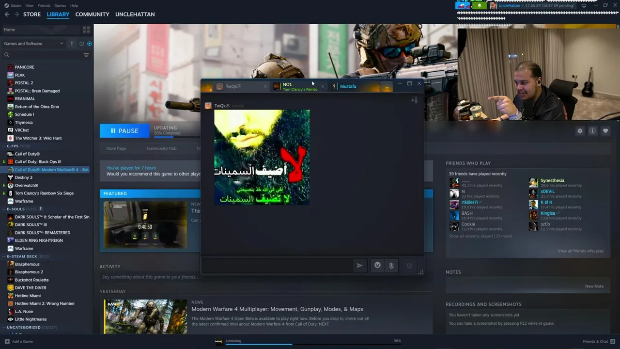Screen dimensions: 620x349
Task: Switch to the Mustafa chat tab
Action: tap(354, 86)
